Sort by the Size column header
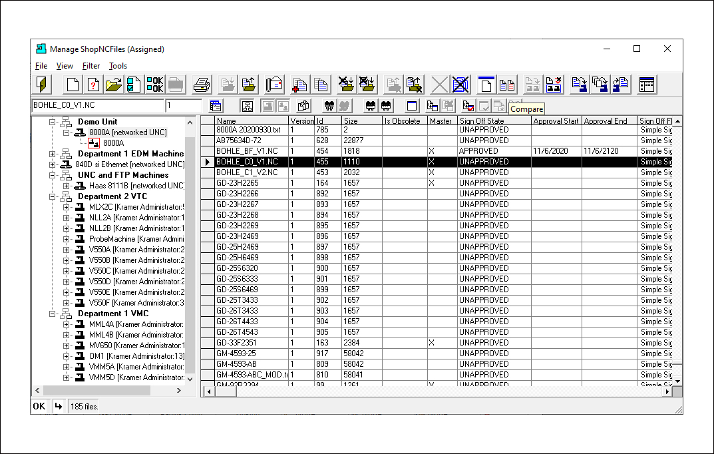 click(361, 121)
